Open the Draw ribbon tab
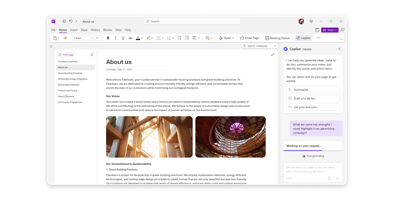Screen dimensions: 394x204 coord(84,30)
